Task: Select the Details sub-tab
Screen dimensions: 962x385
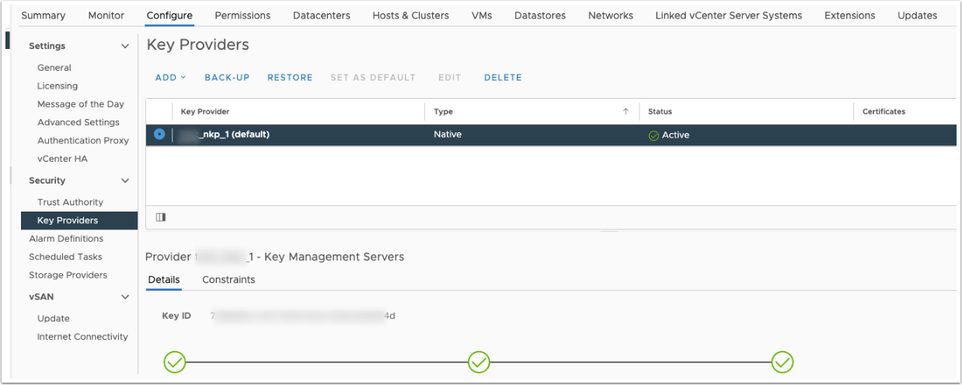Action: pyautogui.click(x=164, y=280)
